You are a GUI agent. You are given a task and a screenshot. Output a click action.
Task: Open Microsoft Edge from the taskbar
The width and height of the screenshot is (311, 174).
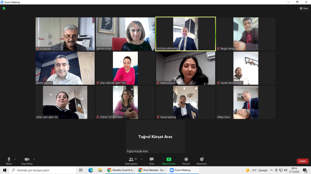click(x=91, y=170)
